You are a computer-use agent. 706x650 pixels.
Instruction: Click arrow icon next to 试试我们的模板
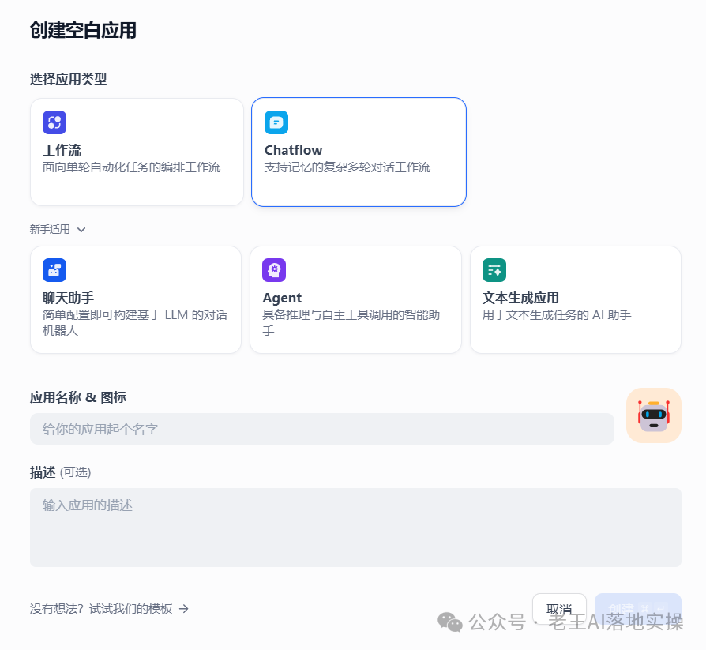click(184, 609)
